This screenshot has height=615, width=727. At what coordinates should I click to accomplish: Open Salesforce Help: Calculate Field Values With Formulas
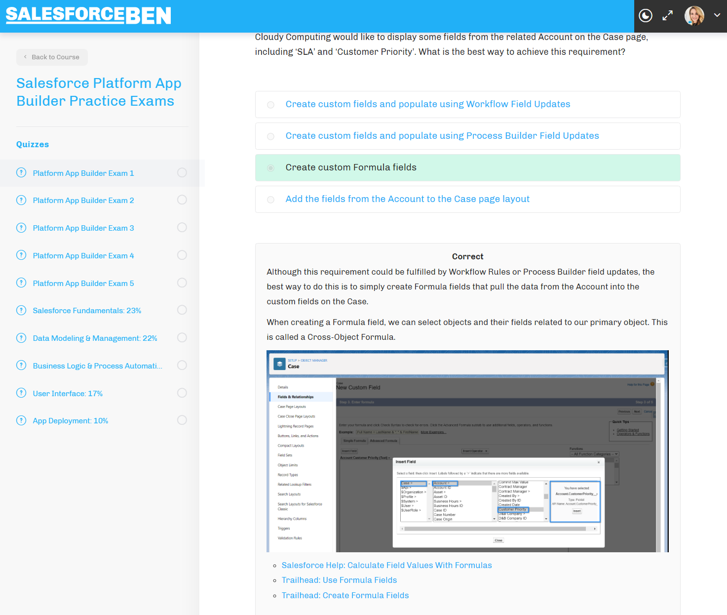coord(386,565)
